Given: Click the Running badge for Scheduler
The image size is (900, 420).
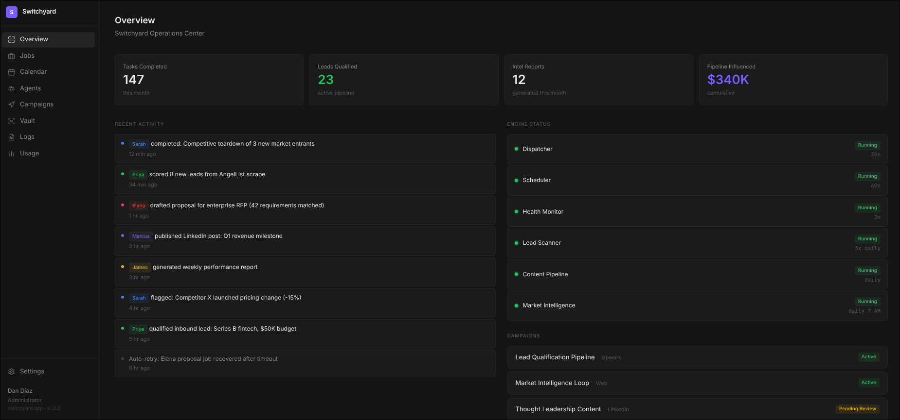Looking at the screenshot, I should click(867, 176).
